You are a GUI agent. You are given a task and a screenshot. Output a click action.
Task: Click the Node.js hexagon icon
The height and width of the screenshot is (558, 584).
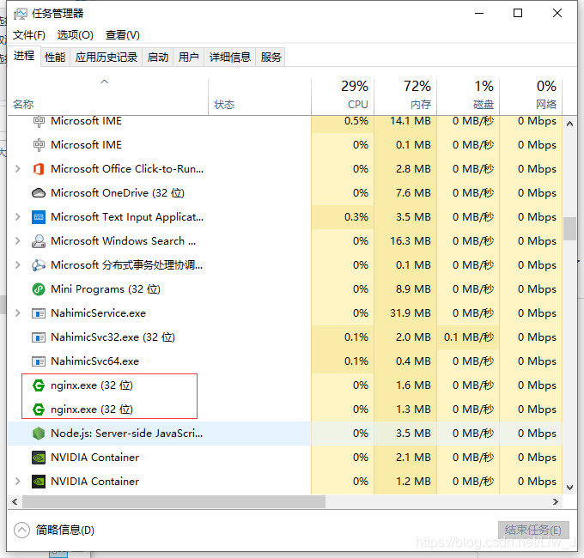click(x=39, y=434)
